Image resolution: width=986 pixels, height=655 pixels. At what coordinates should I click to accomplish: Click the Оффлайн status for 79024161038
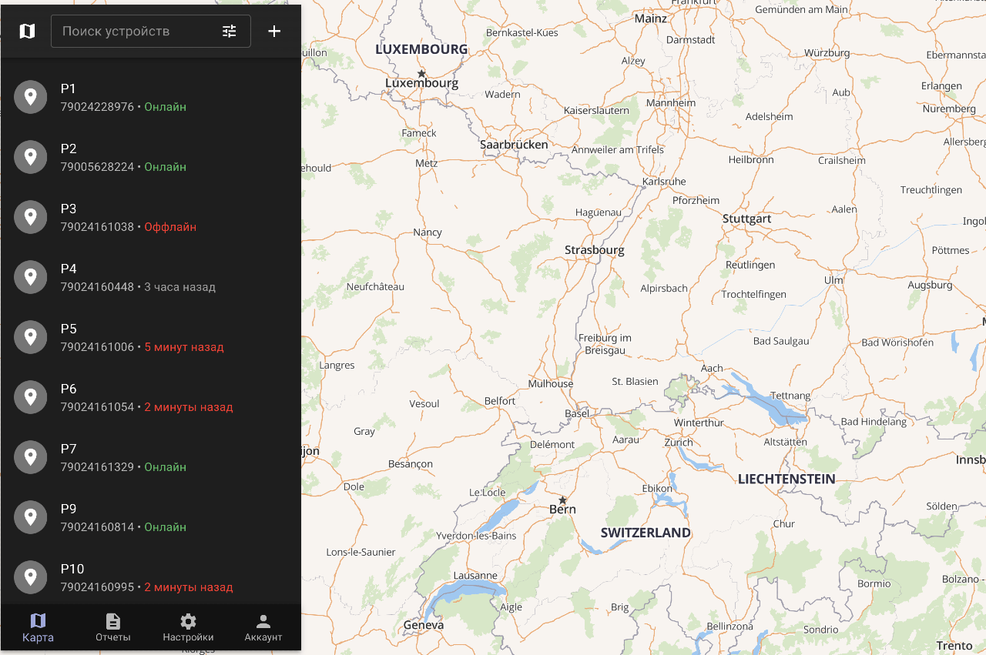click(x=170, y=227)
